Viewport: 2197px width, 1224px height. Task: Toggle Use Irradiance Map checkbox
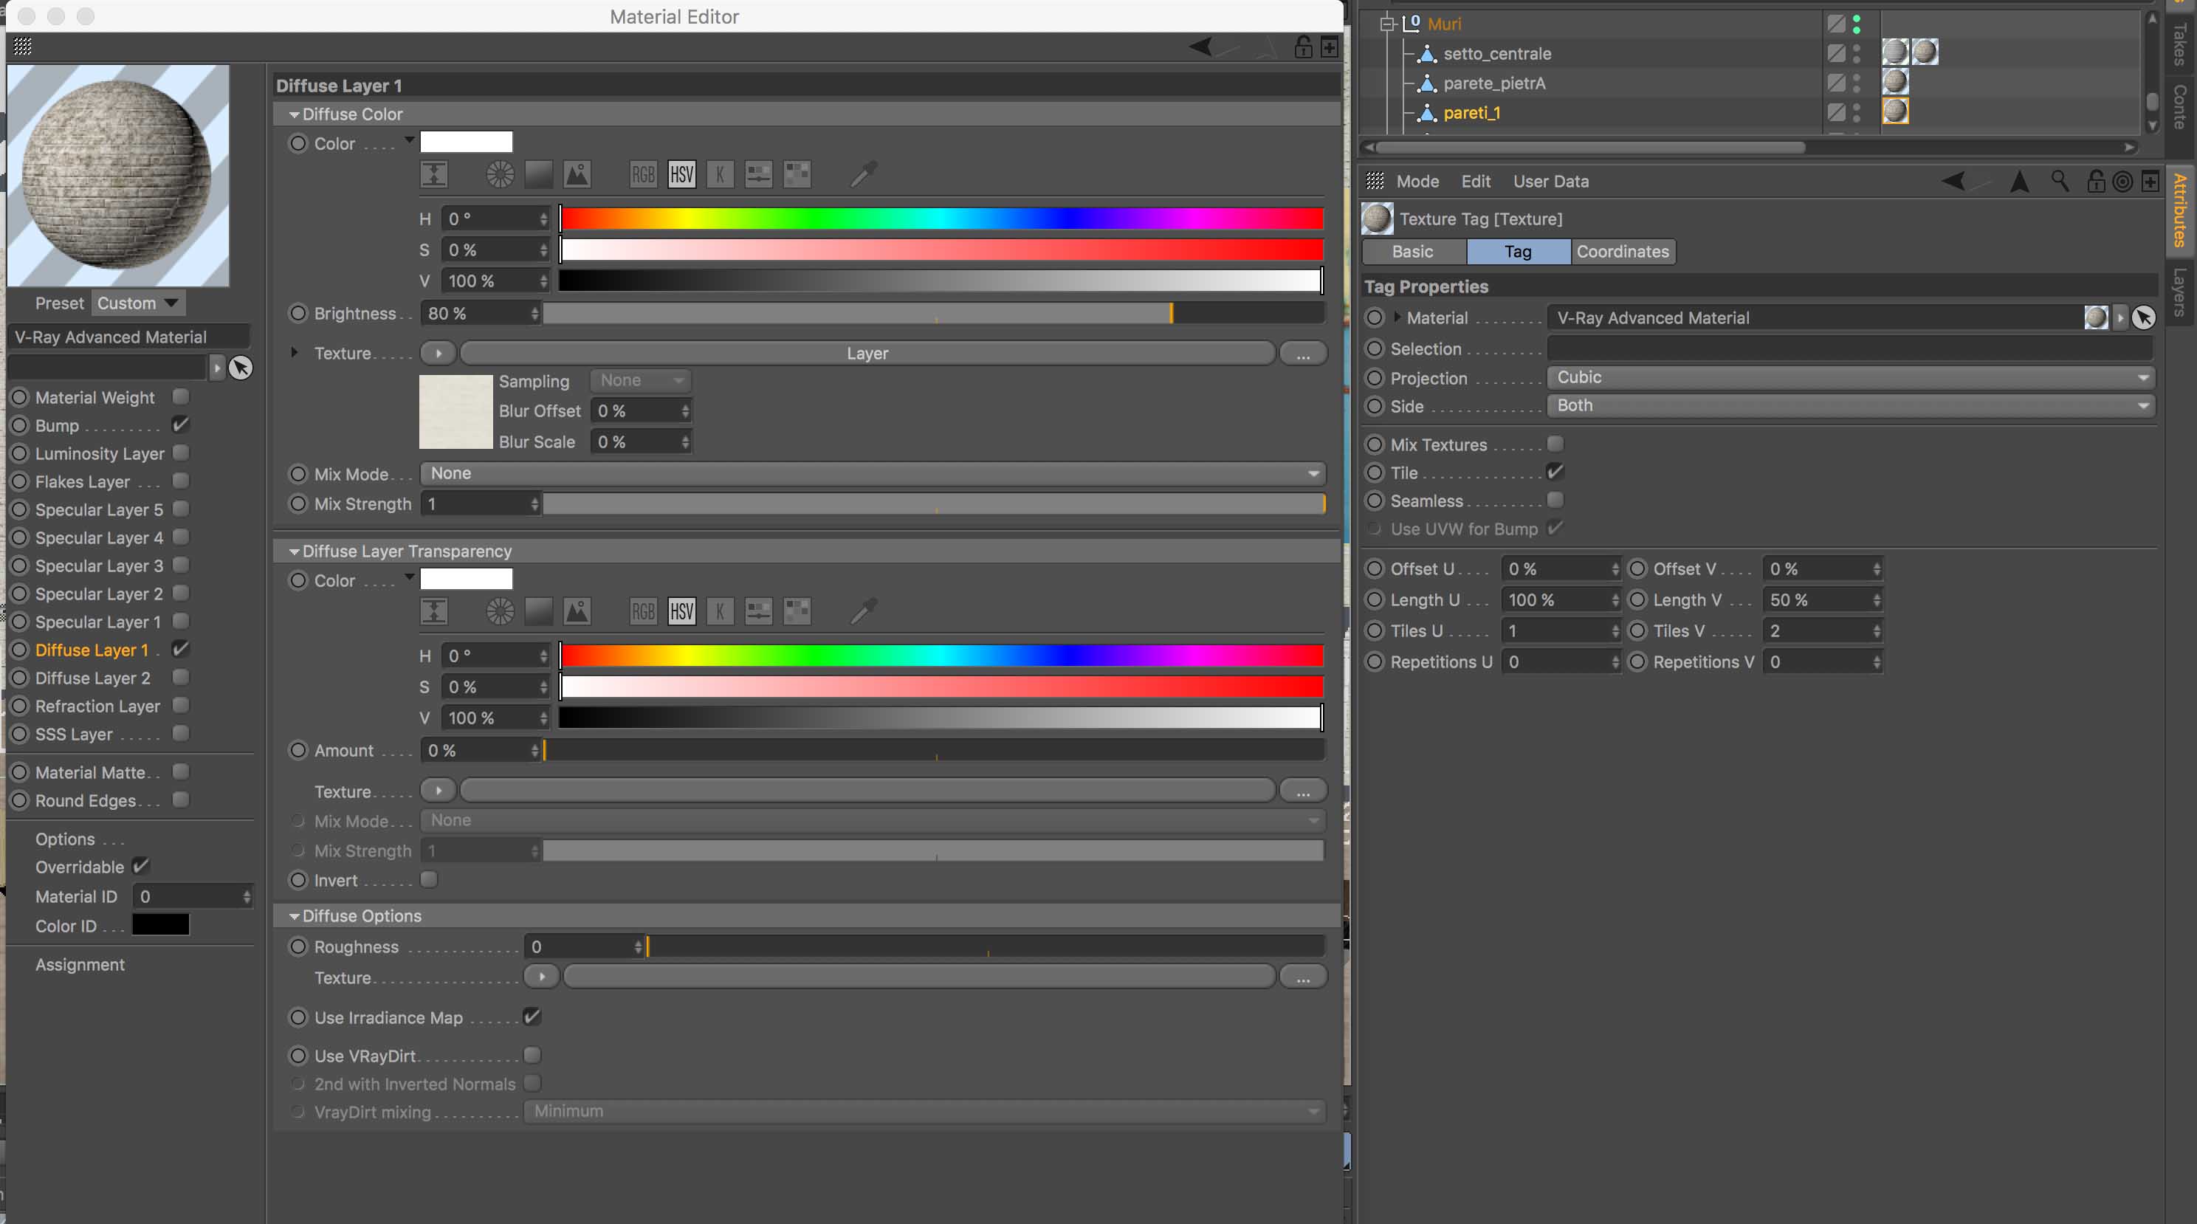tap(532, 1017)
